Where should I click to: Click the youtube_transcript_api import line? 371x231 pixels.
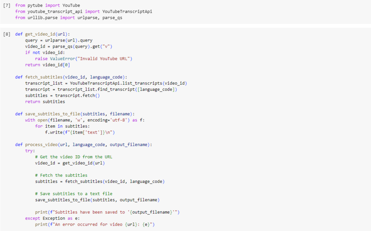click(x=84, y=12)
